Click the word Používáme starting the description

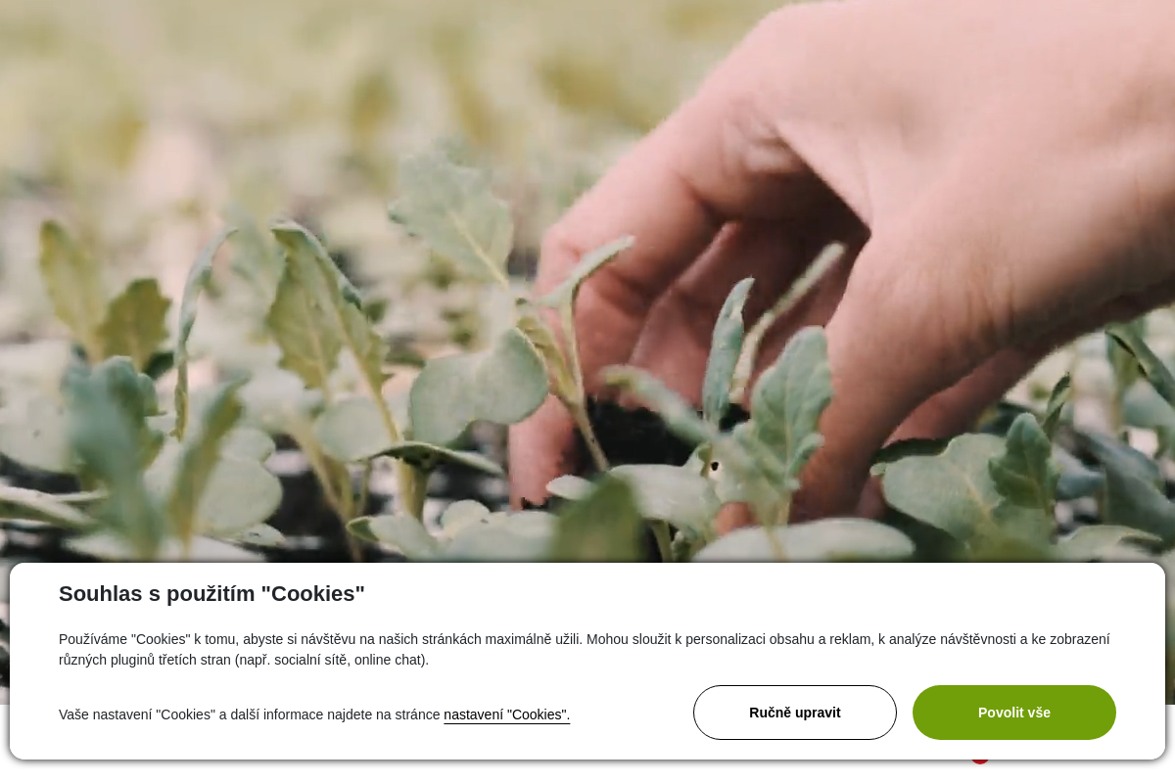pyautogui.click(x=93, y=639)
